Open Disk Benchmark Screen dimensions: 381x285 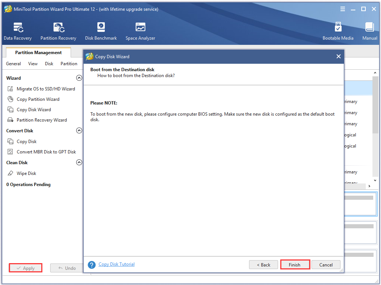(101, 31)
